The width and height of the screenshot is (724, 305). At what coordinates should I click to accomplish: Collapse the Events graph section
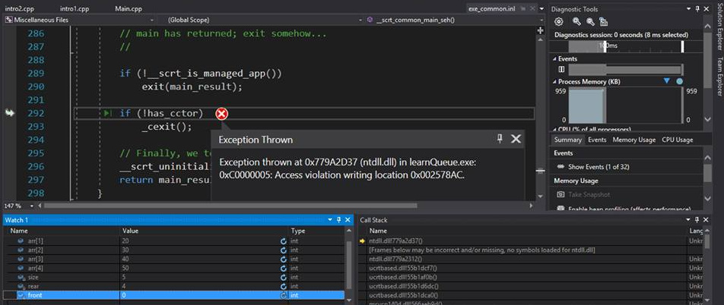point(554,58)
